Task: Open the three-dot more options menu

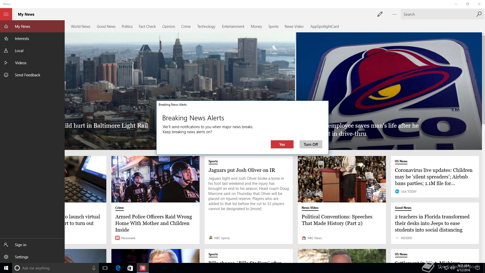Action: tap(394, 14)
